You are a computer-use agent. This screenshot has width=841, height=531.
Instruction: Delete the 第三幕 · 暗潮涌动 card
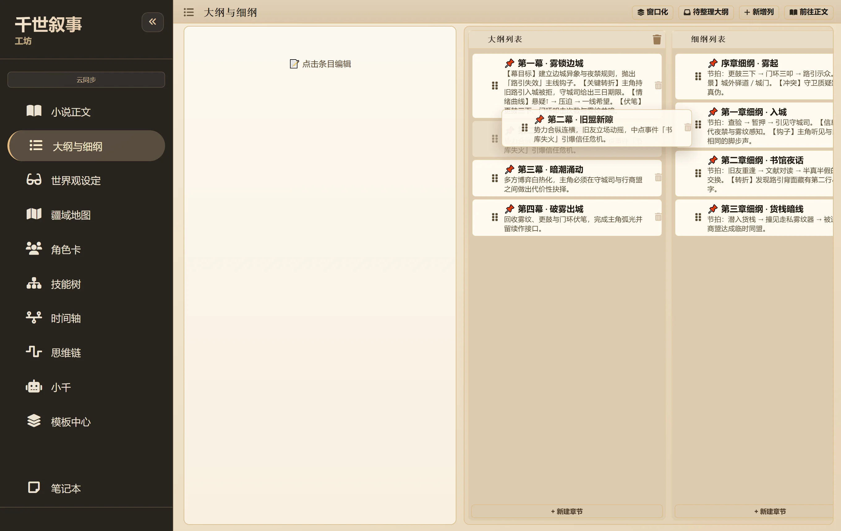(658, 178)
